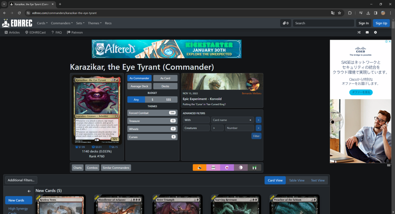Click the Sign In button
The width and height of the screenshot is (395, 214).
364,23
